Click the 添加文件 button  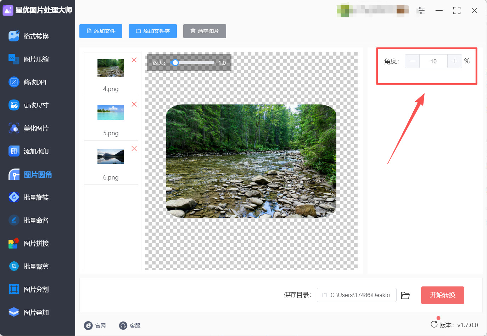click(x=101, y=31)
